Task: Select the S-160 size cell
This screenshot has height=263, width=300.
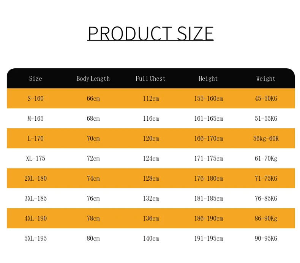Action: click(x=35, y=99)
